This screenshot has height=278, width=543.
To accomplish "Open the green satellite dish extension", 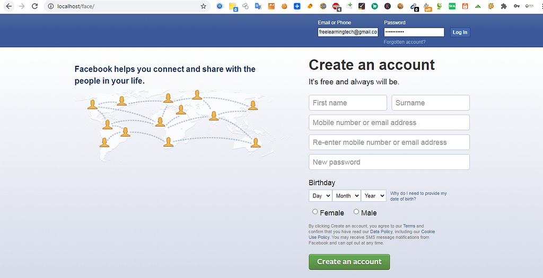I will (440, 6).
